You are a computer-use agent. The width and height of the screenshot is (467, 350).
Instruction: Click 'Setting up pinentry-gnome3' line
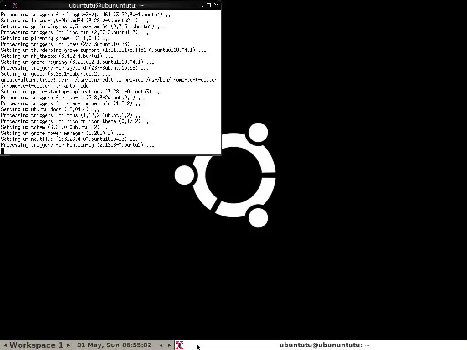pyautogui.click(x=55, y=38)
